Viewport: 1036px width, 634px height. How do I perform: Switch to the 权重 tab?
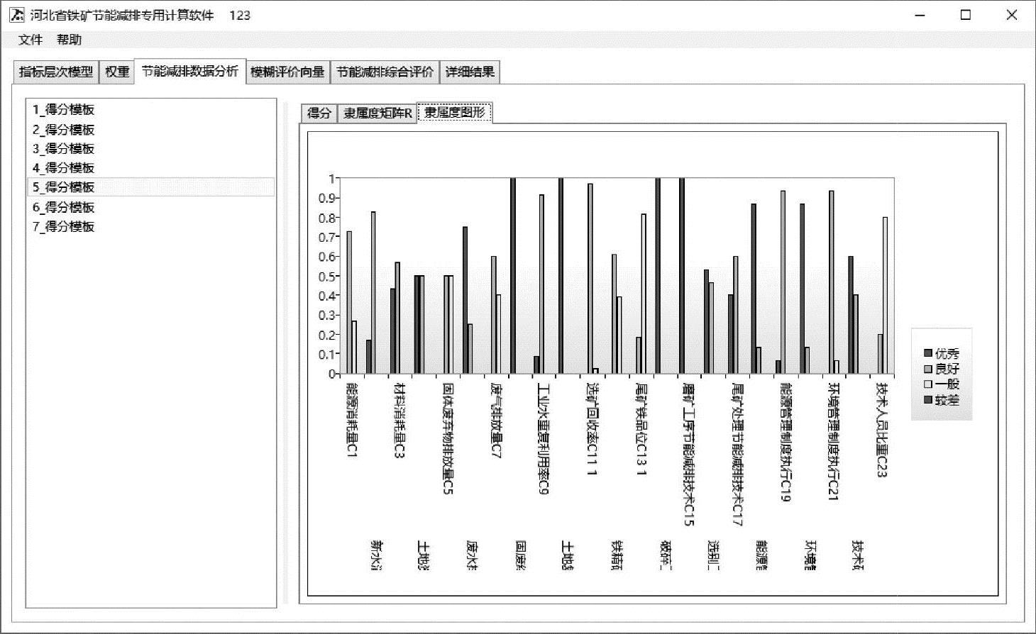click(117, 72)
